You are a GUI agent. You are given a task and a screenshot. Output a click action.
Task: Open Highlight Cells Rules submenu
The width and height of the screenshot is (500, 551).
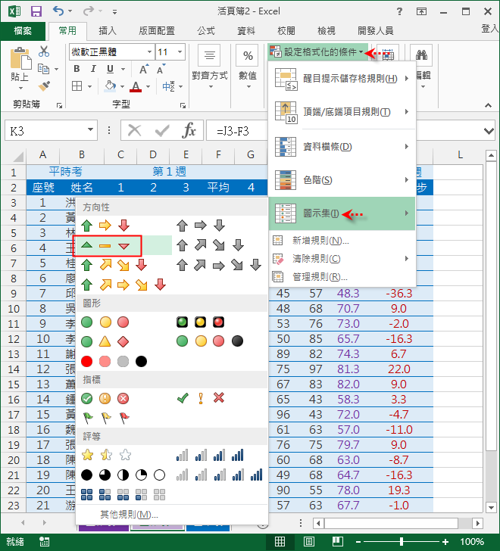342,79
